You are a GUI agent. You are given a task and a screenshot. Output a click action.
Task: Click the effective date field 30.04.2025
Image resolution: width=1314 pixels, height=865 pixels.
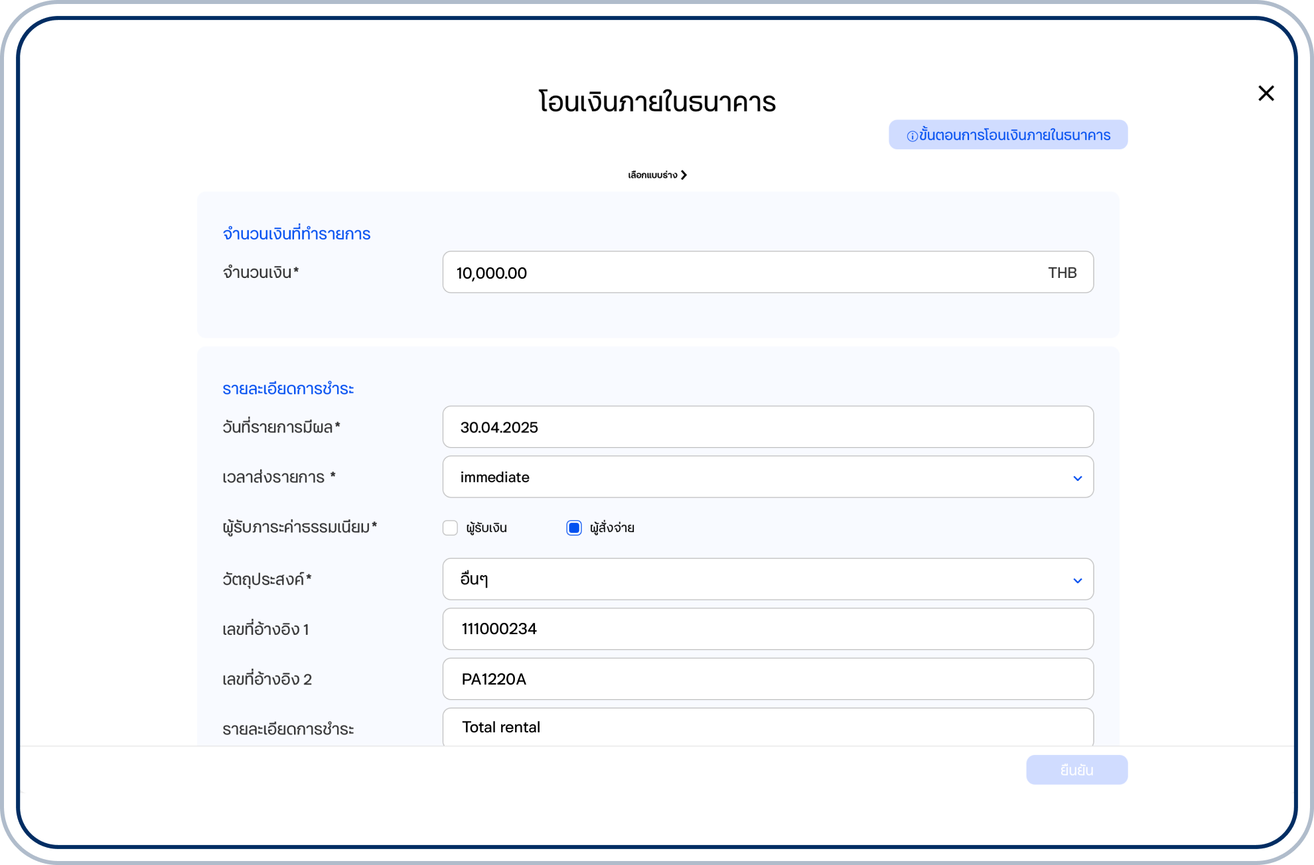(x=767, y=427)
